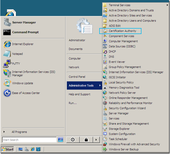Open Help and Support
This screenshot has height=154, width=170.
click(79, 94)
